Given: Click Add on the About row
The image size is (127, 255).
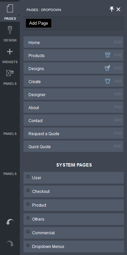Looking at the screenshot, I should (118, 107).
